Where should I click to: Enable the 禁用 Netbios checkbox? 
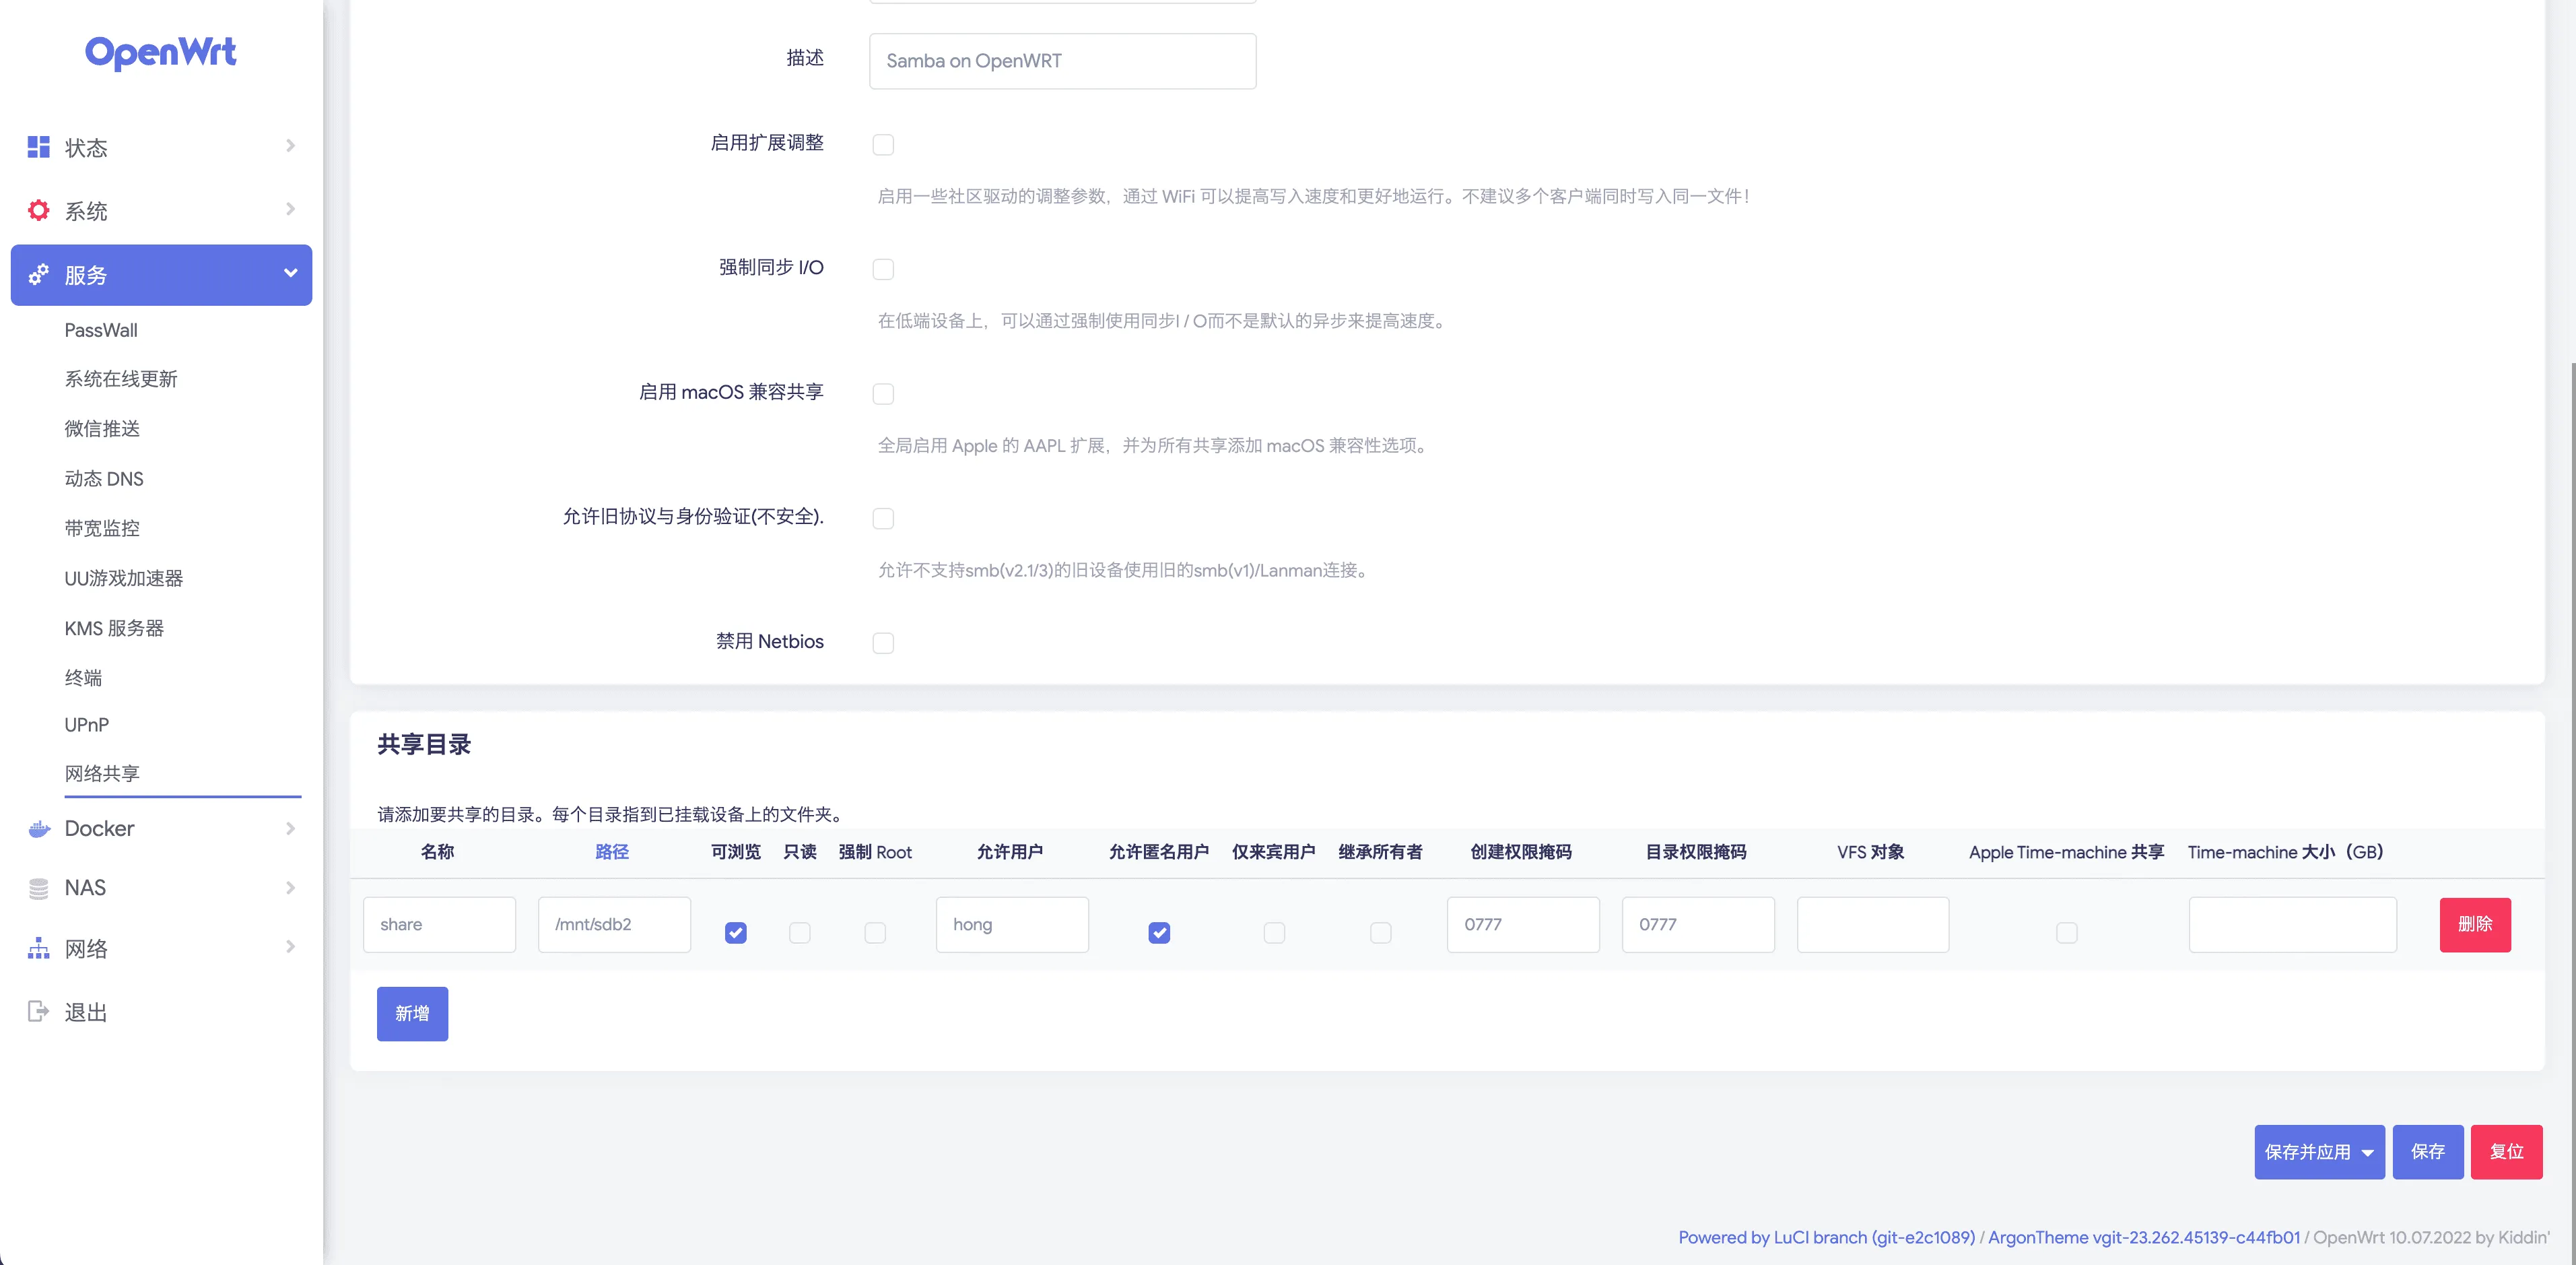click(883, 643)
